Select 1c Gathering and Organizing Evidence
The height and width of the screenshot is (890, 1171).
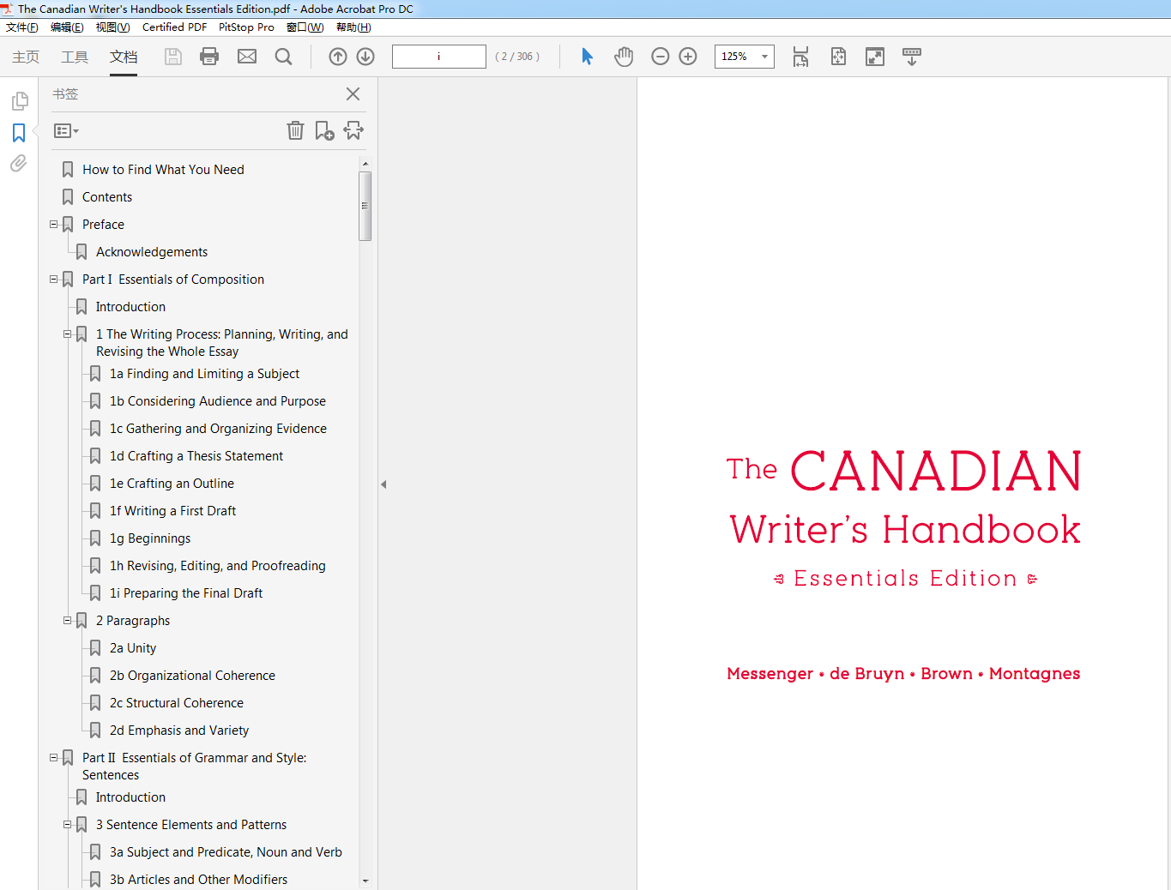218,429
